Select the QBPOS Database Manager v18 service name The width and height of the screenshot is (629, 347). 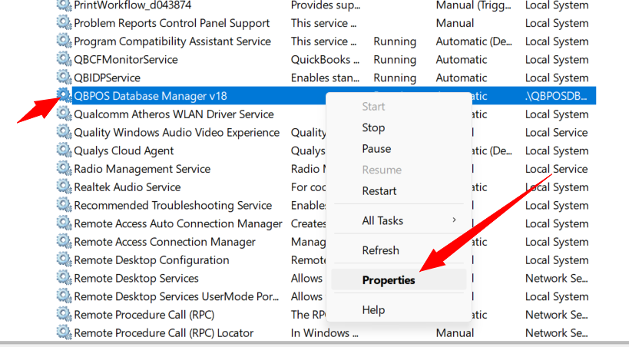(151, 96)
